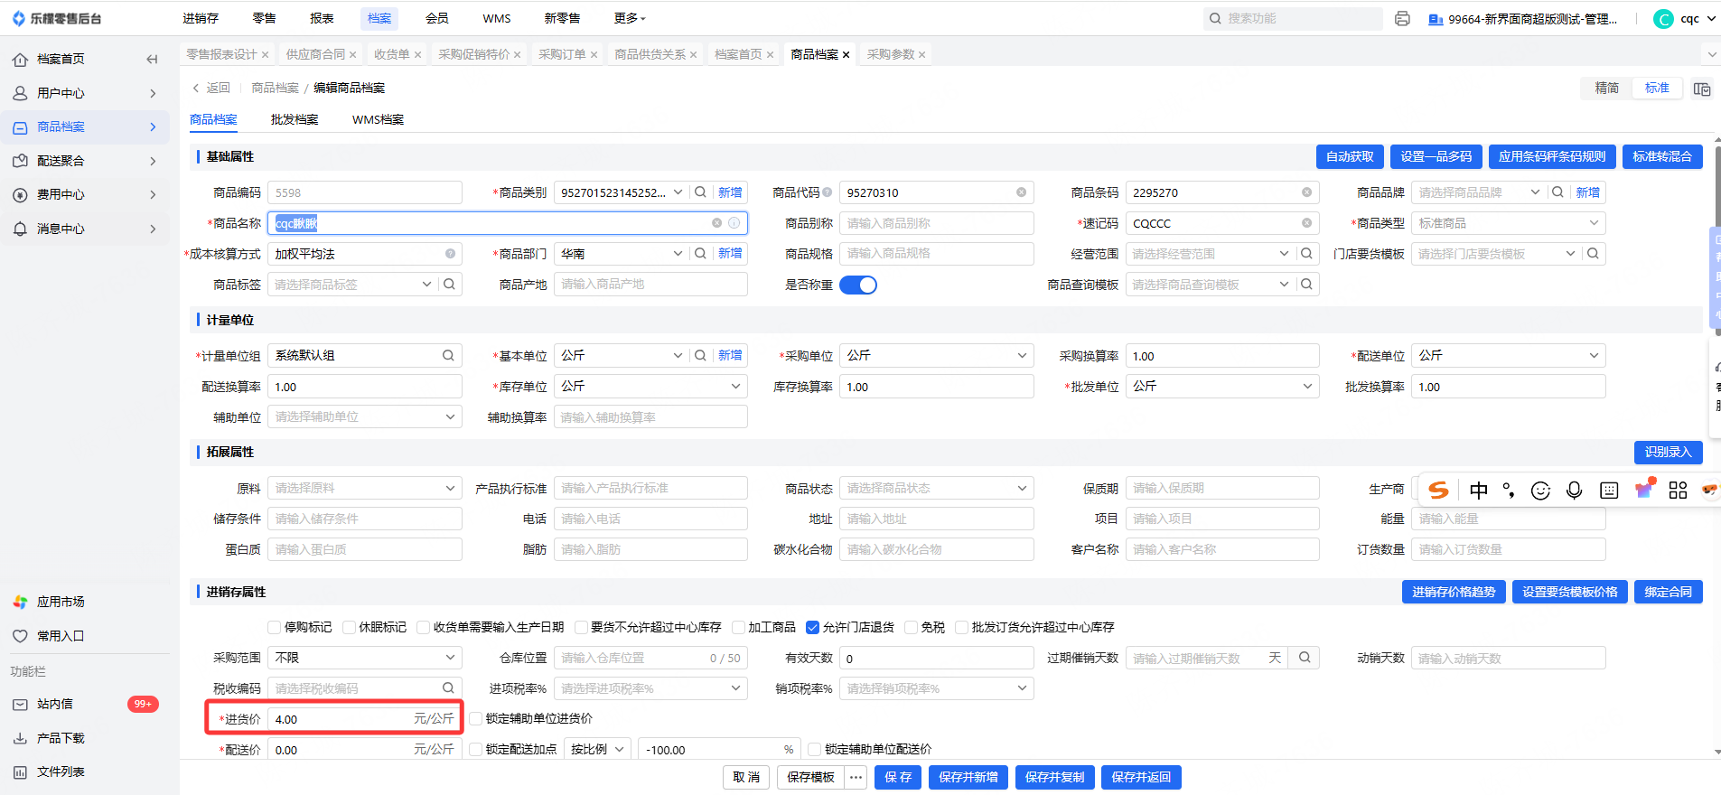Enable the 停购标记 checkbox
This screenshot has width=1721, height=795.
[x=275, y=627]
